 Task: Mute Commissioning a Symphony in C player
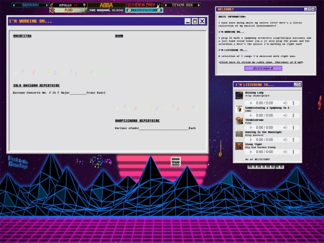[x=285, y=115]
